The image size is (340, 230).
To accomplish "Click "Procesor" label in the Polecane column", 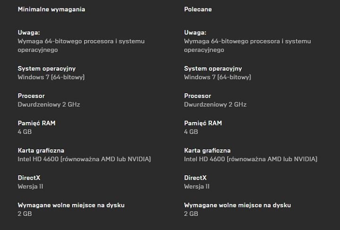I will [x=197, y=96].
